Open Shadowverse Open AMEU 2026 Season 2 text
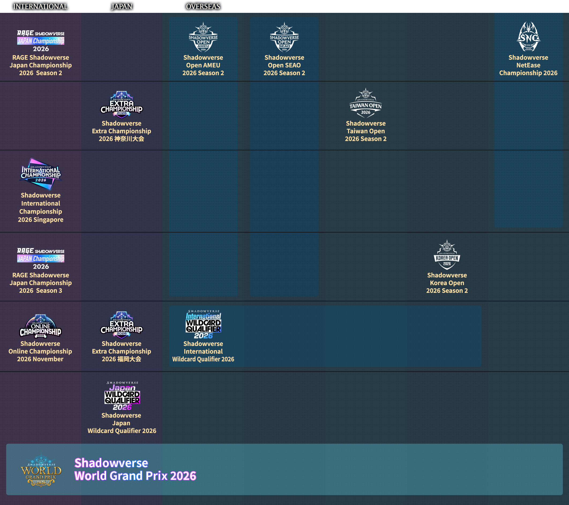The image size is (569, 505). [203, 65]
